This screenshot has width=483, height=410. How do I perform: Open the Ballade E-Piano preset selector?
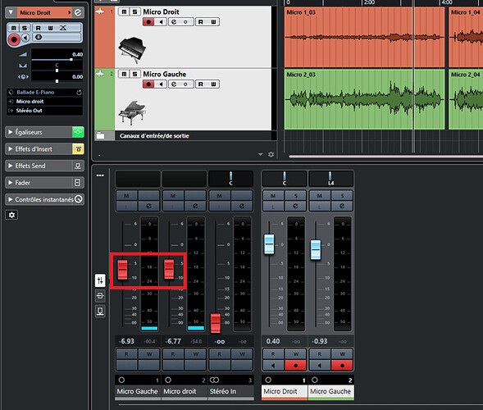pyautogui.click(x=44, y=92)
